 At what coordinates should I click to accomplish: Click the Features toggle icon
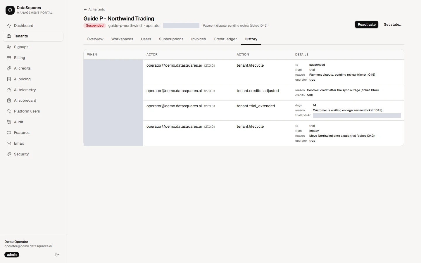(x=9, y=133)
